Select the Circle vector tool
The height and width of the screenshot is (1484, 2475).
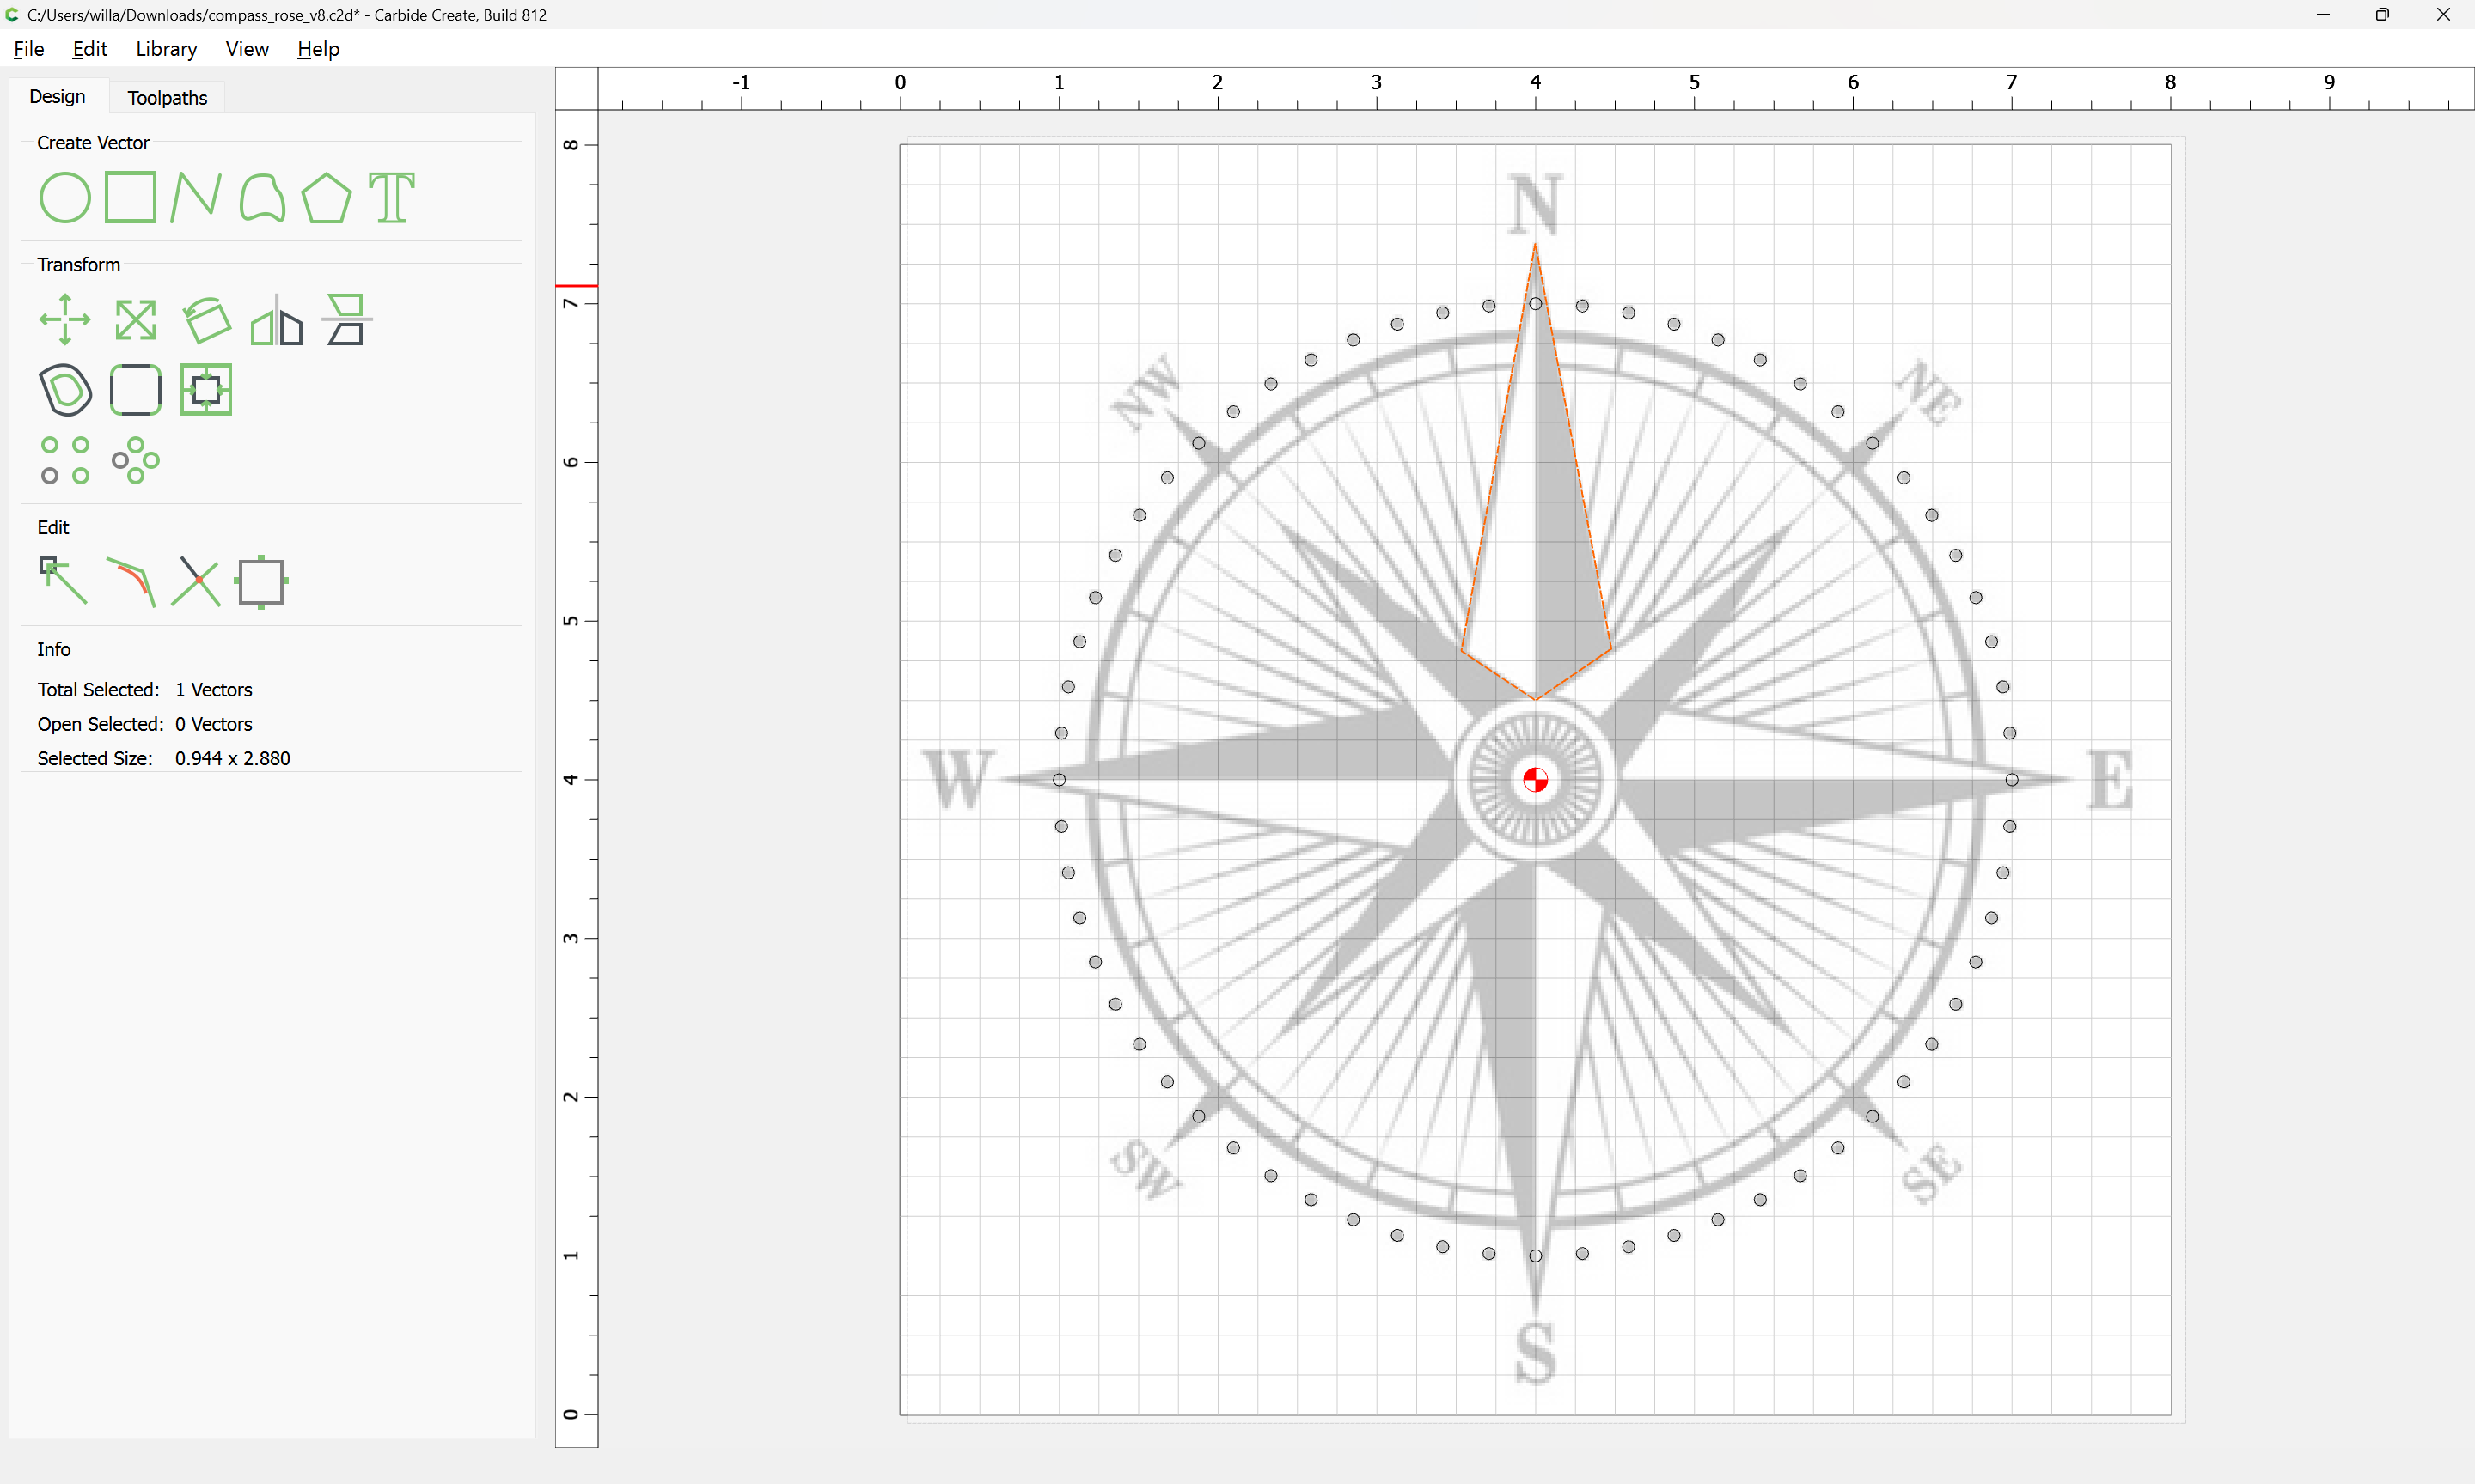point(64,197)
